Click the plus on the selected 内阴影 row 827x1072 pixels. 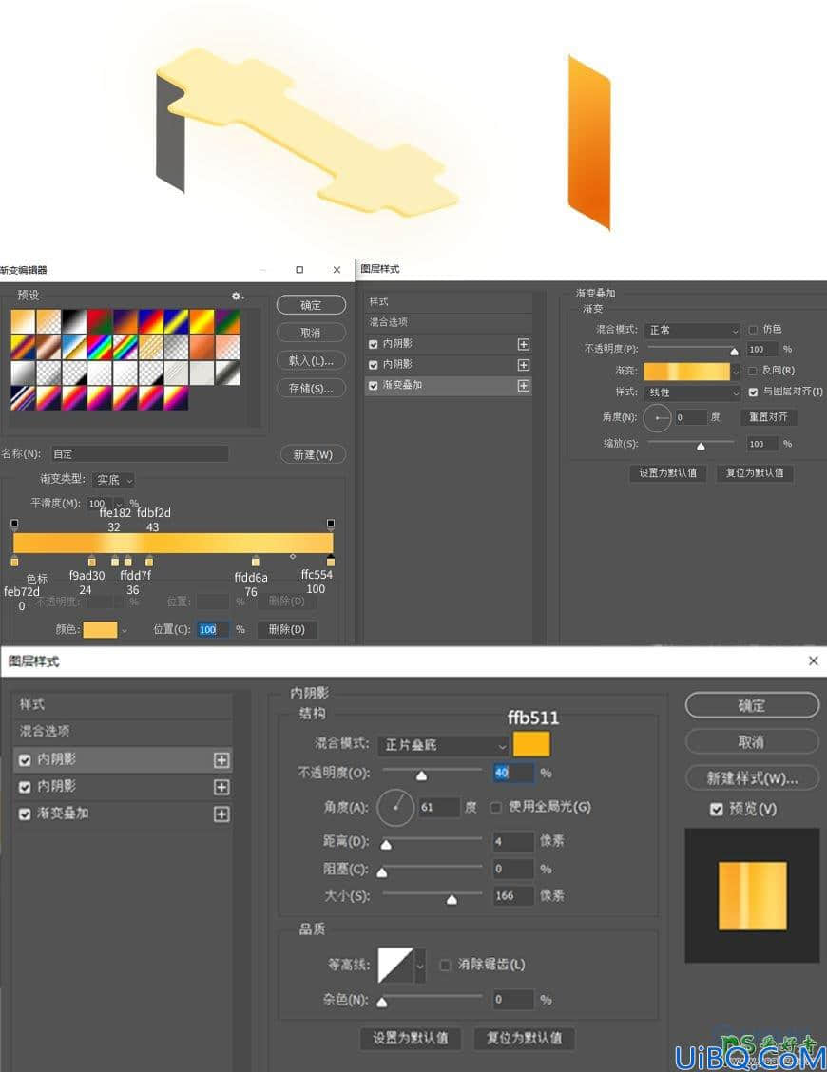point(221,759)
